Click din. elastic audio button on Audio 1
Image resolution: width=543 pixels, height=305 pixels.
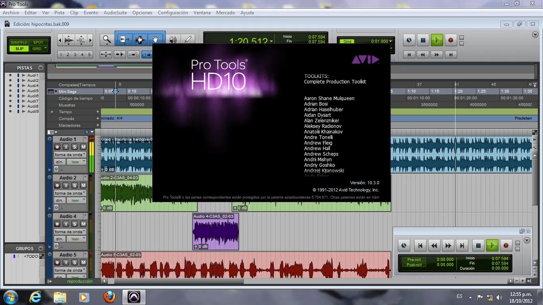point(60,162)
